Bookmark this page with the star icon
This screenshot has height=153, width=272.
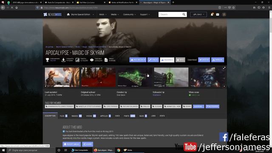pyautogui.click(x=233, y=8)
